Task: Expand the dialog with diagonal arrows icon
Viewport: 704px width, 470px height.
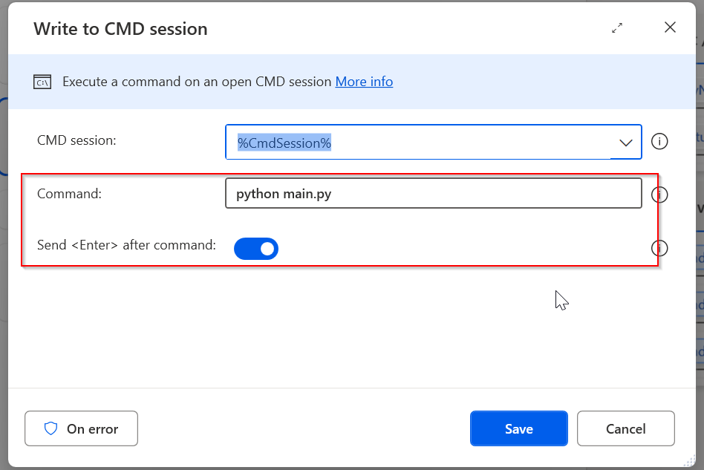Action: pyautogui.click(x=617, y=27)
